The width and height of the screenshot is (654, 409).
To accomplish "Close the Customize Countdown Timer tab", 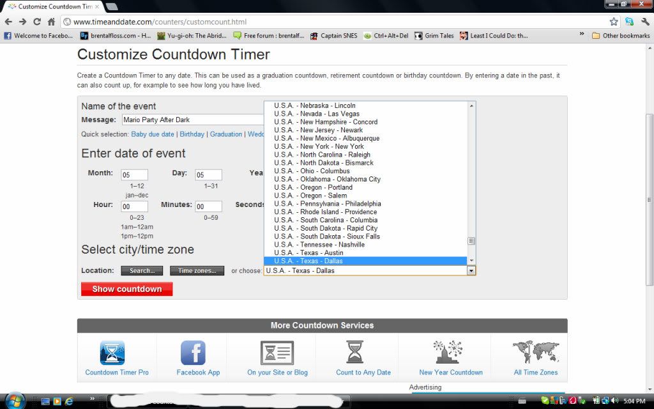I will (97, 6).
